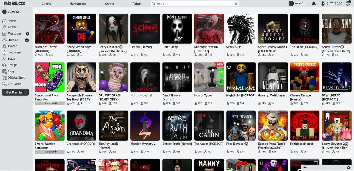
Task: Open the Charts tab
Action: [46, 4]
